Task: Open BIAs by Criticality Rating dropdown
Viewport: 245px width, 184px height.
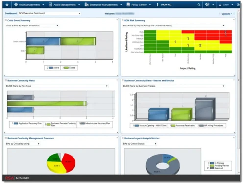Action: pos(23,144)
